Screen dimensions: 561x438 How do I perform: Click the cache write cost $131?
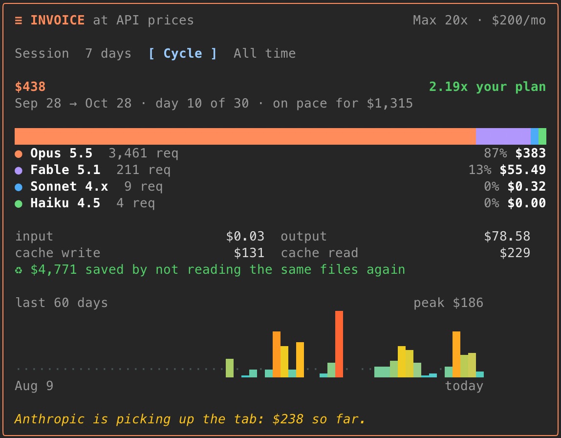249,253
